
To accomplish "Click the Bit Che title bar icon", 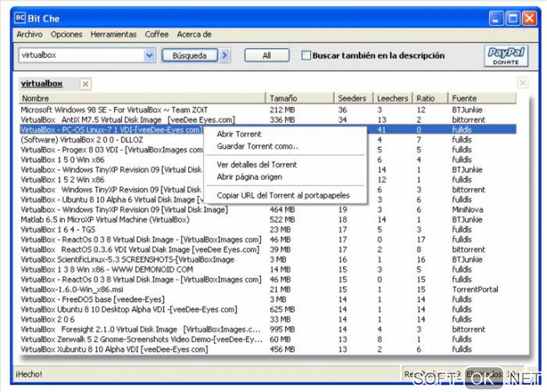I will click(x=20, y=18).
